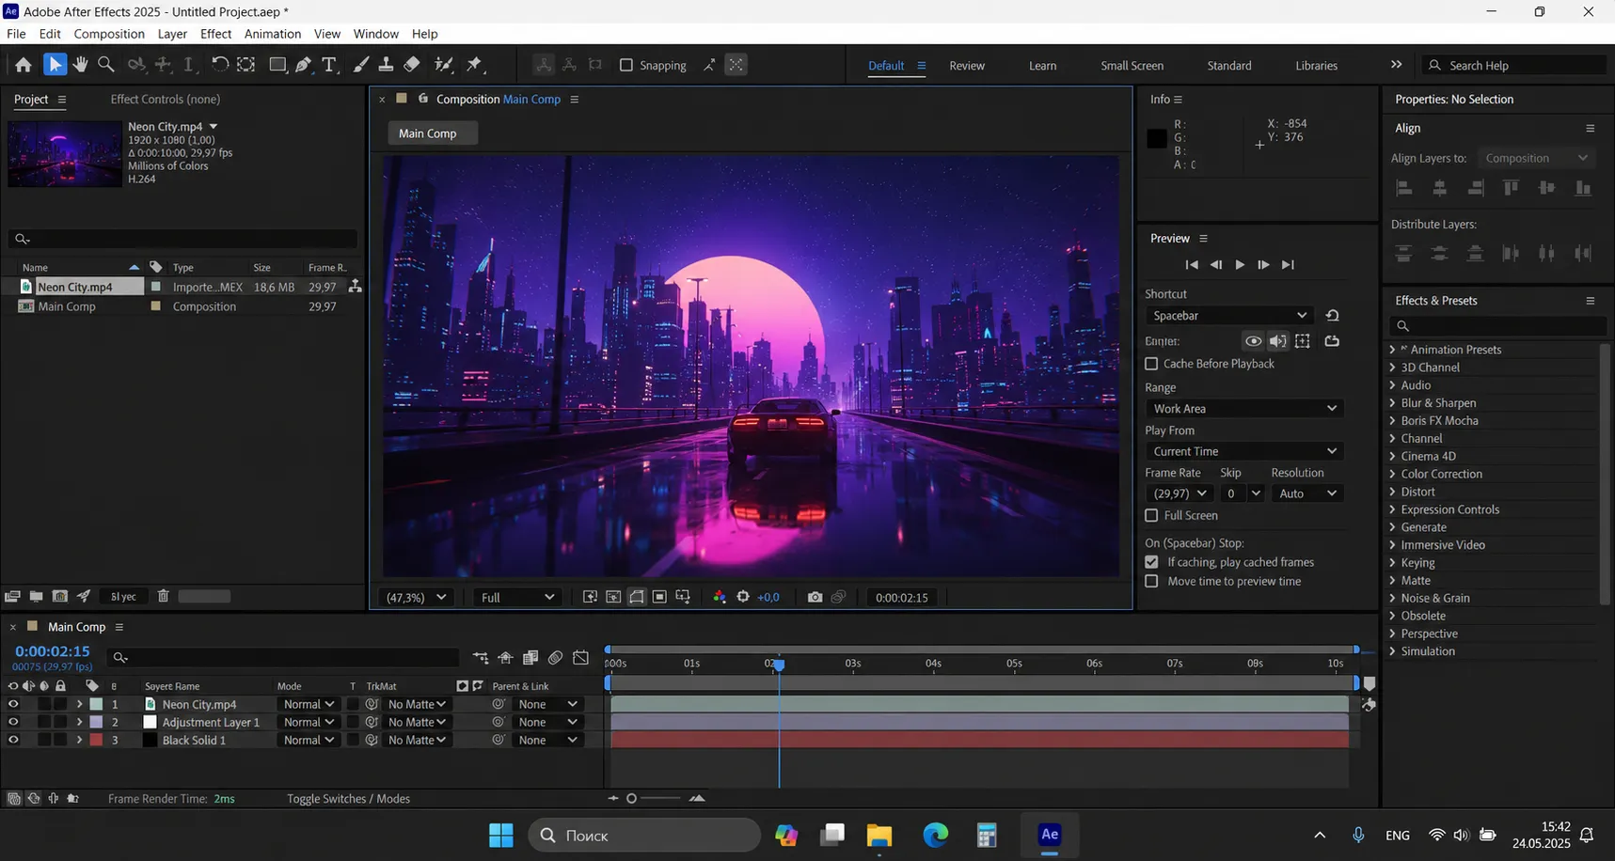Delete selected project item trash icon
Image resolution: width=1615 pixels, height=861 pixels.
pos(163,596)
